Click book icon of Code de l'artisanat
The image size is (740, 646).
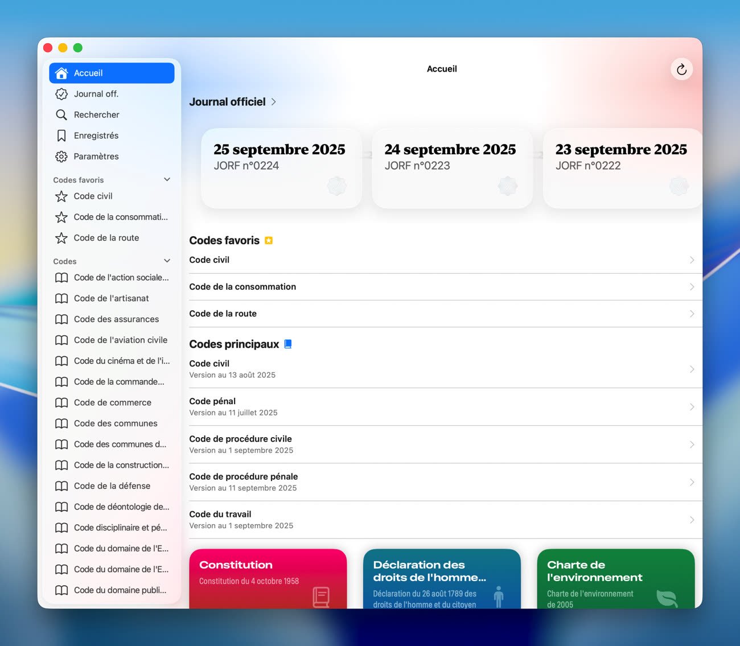[x=61, y=298]
